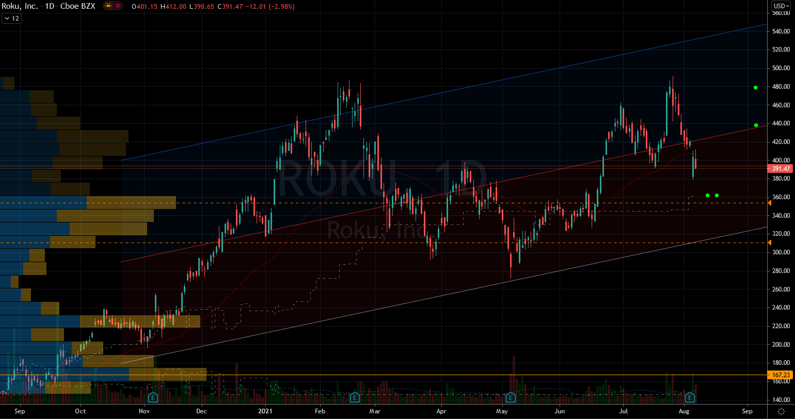Viewport: 795px width, 419px height.
Task: Click the orange sun market status icon
Action: coord(108,6)
